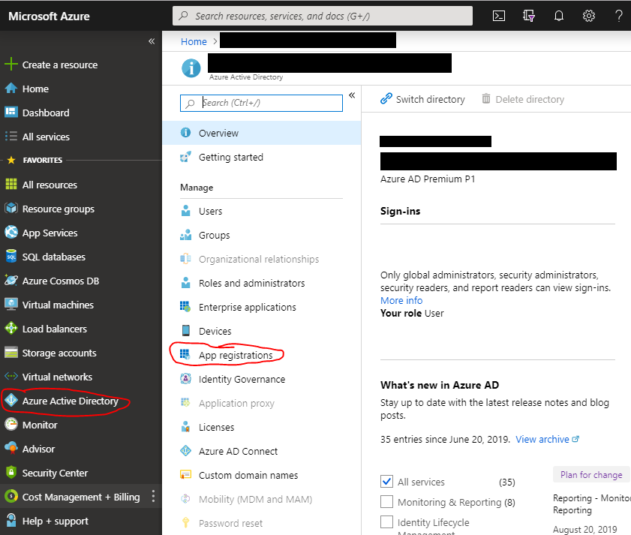Viewport: 631px width, 535px height.
Task: Click the Azure Cosmos DB icon
Action: click(x=11, y=281)
